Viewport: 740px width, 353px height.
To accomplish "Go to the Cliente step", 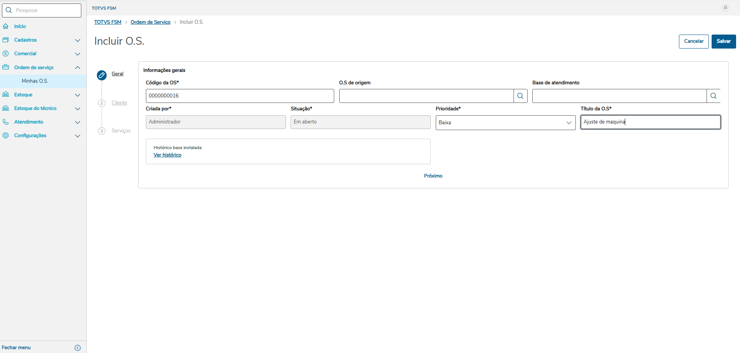I will coord(119,103).
